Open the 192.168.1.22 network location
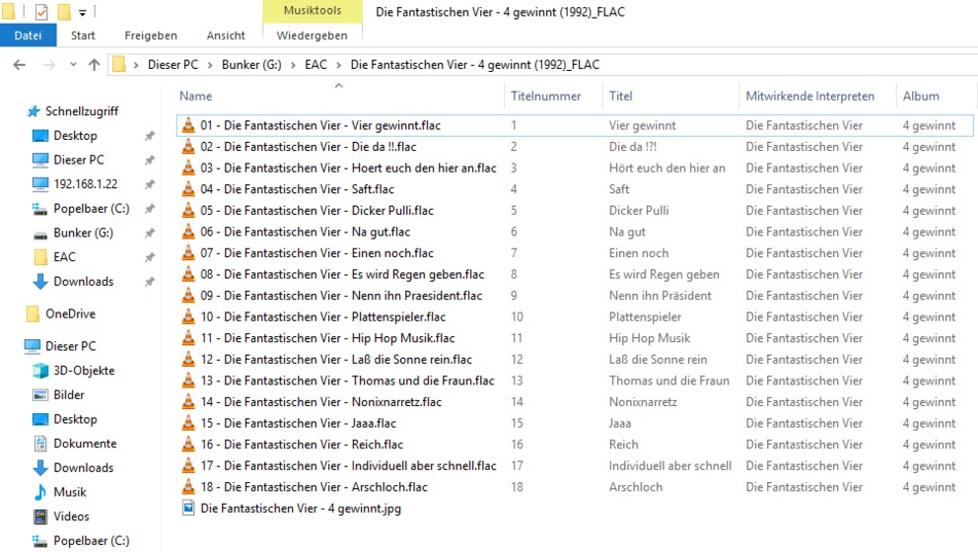The image size is (978, 552). coord(86,184)
